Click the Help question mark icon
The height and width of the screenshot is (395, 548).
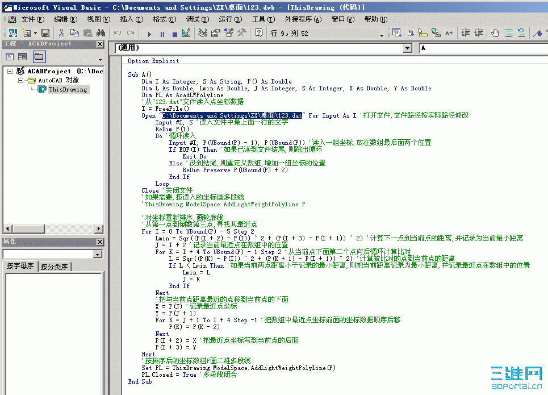pyautogui.click(x=258, y=33)
